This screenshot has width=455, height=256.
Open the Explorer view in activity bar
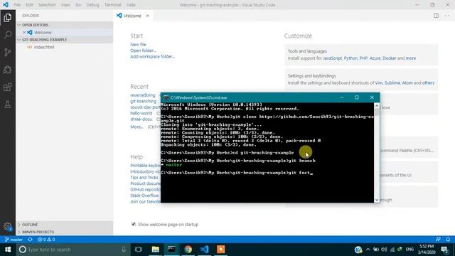[8, 18]
